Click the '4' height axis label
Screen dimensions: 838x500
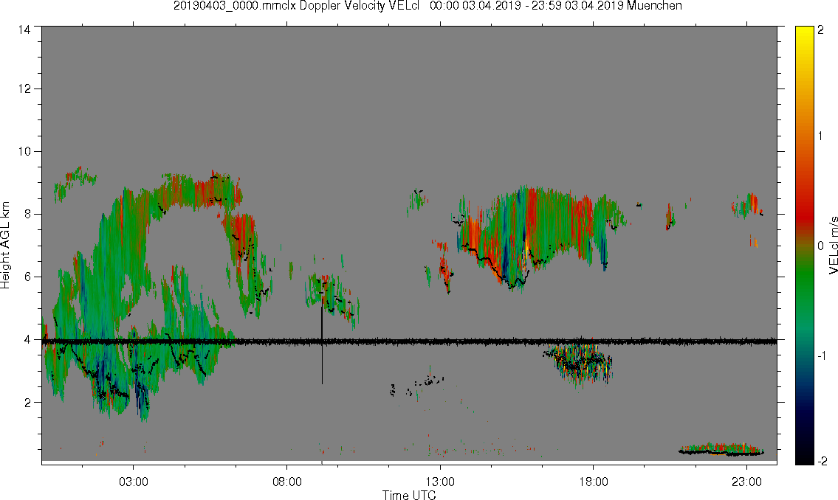click(x=27, y=339)
